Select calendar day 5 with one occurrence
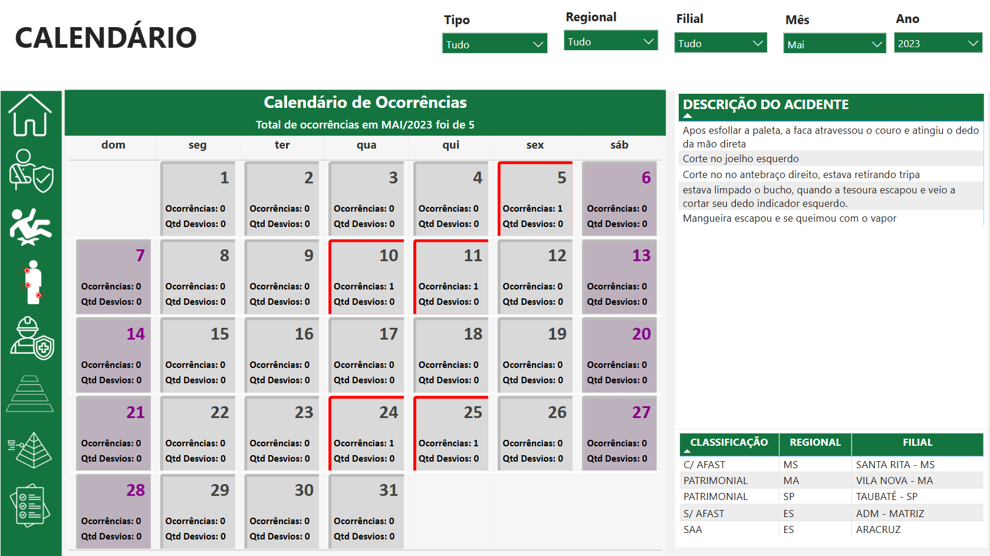The image size is (990, 556). [535, 199]
